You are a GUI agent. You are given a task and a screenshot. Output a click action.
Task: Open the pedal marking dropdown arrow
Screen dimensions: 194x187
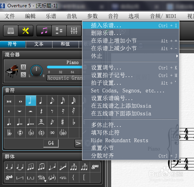click(45, 181)
